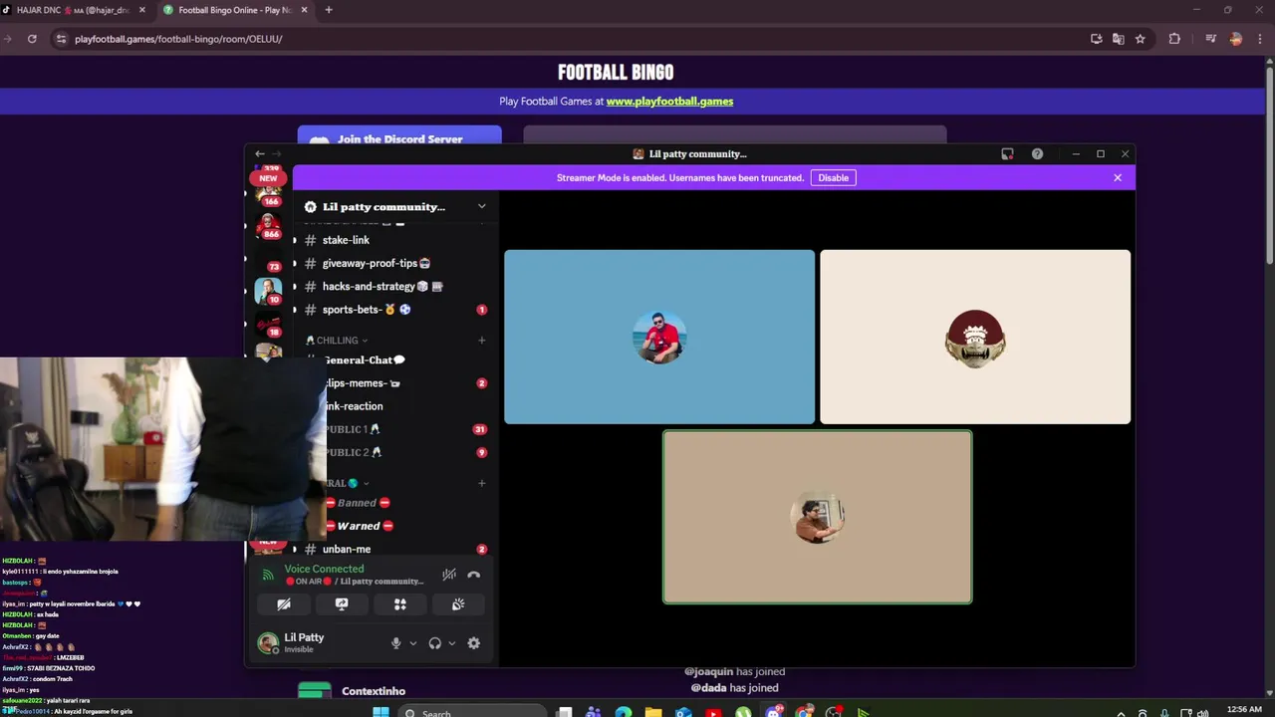Select the speaking tan participant tile

click(818, 517)
